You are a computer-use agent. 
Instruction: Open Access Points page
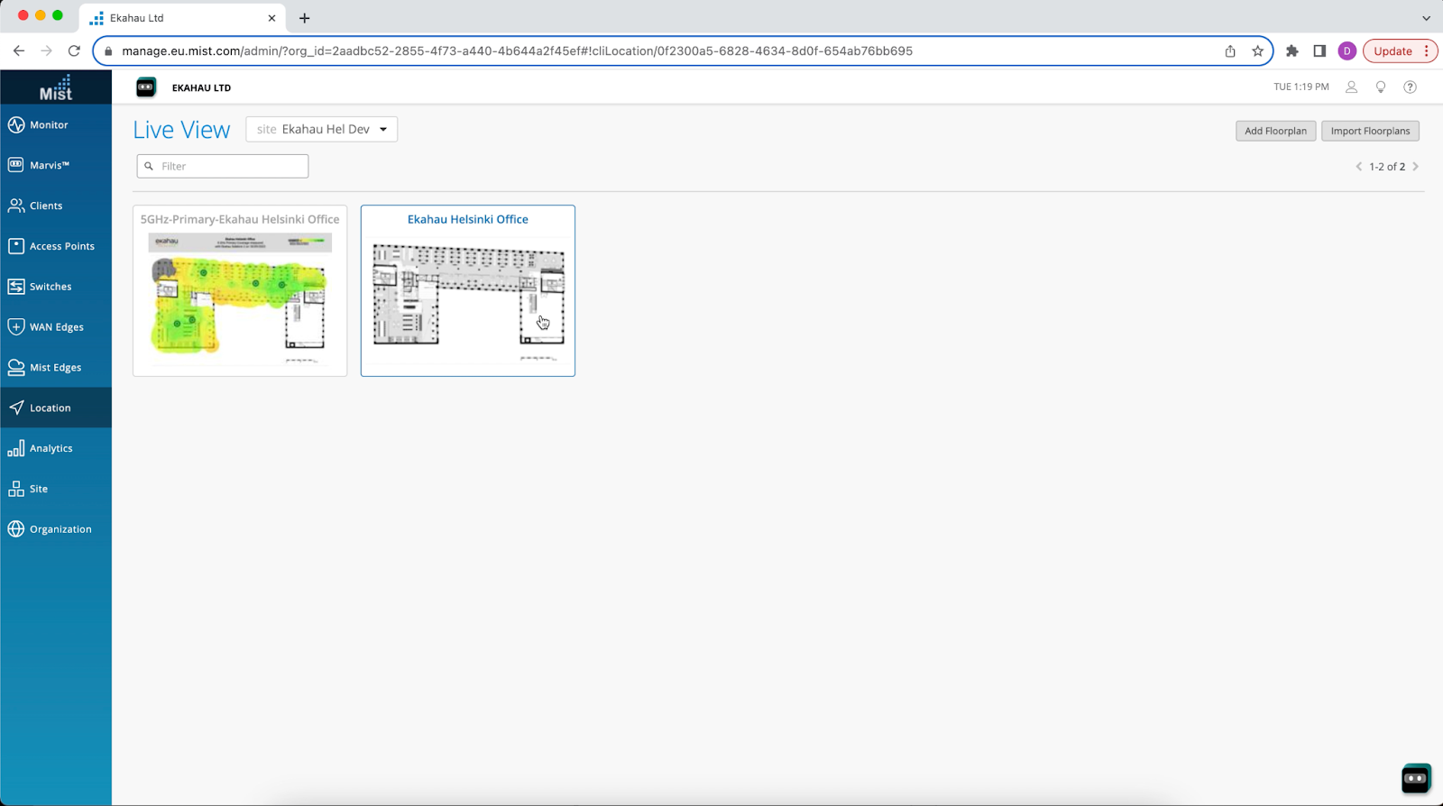click(x=56, y=246)
